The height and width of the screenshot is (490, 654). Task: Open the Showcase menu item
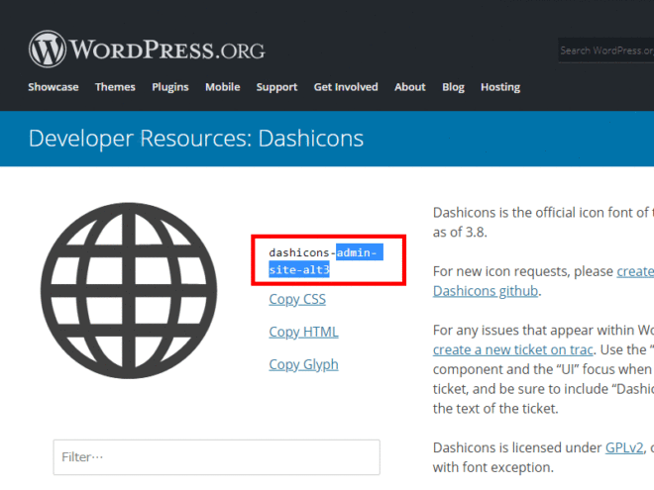coord(54,87)
